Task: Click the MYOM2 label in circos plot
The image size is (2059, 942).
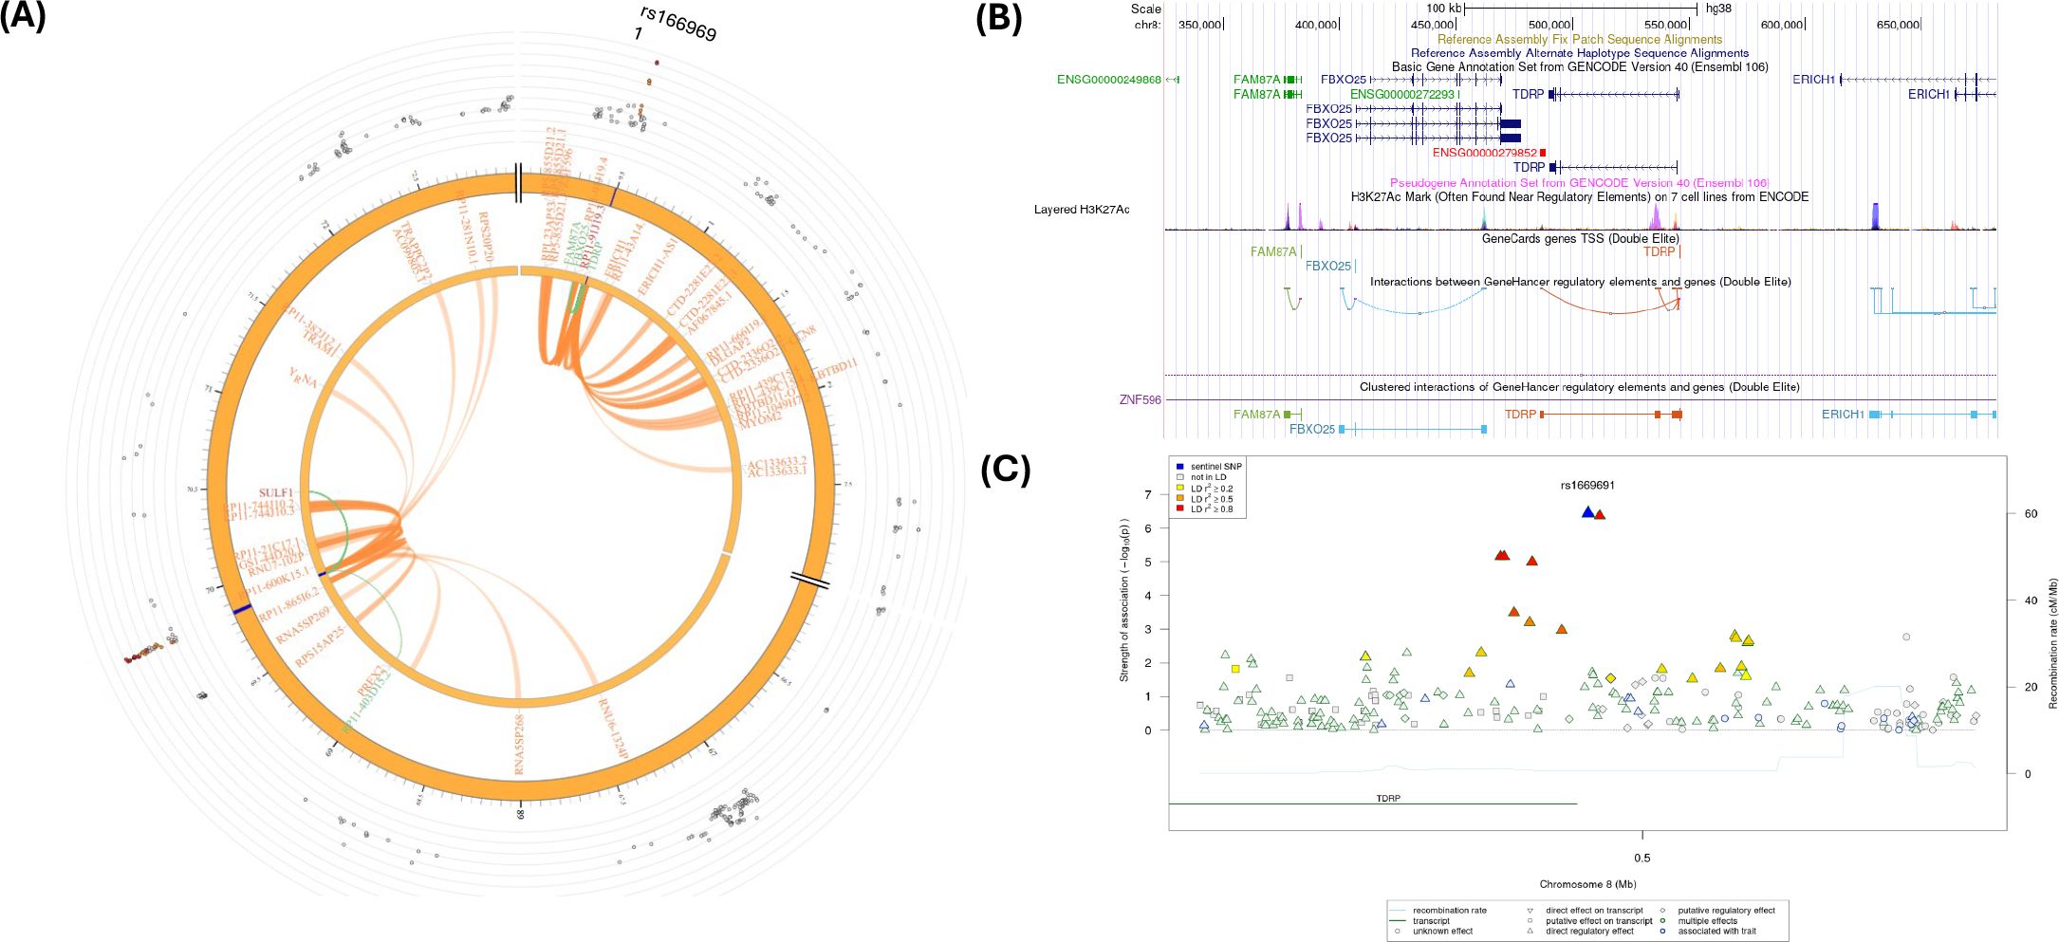Action: [760, 420]
